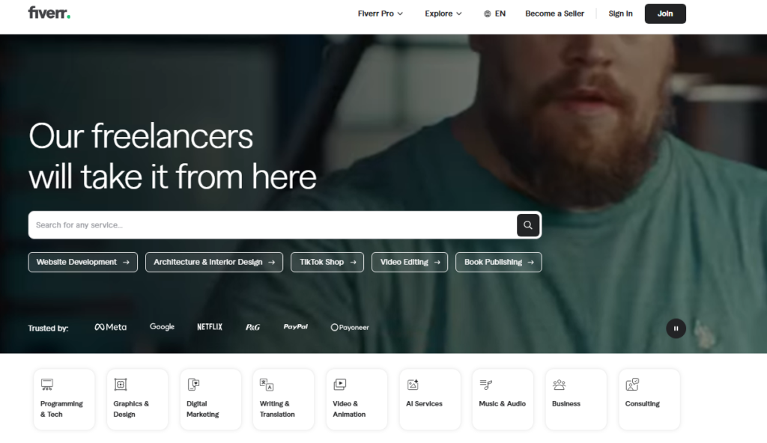Select the Website Development suggestion pill
The height and width of the screenshot is (443, 767).
coord(82,262)
